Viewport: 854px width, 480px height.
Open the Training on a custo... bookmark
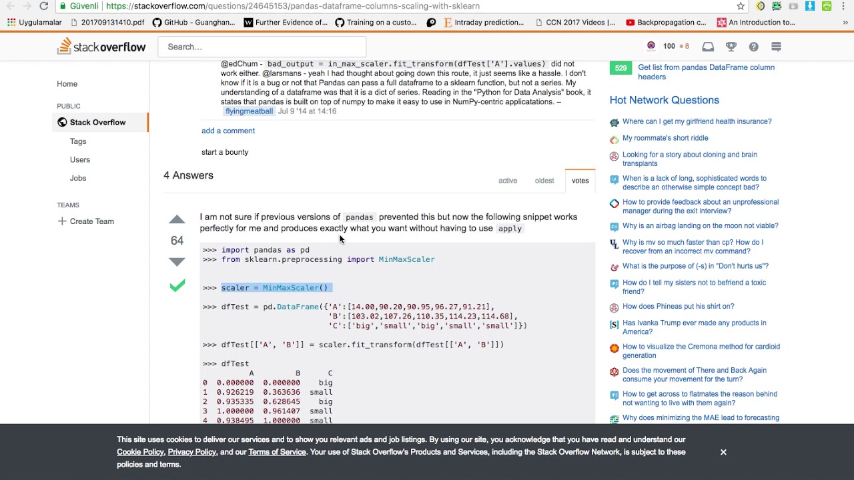[377, 22]
